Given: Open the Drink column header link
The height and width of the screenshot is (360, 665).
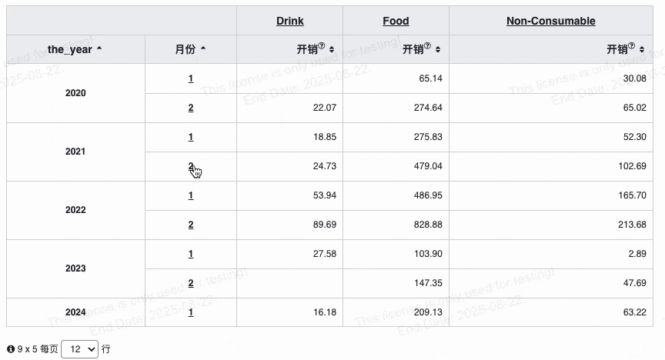Looking at the screenshot, I should point(289,21).
